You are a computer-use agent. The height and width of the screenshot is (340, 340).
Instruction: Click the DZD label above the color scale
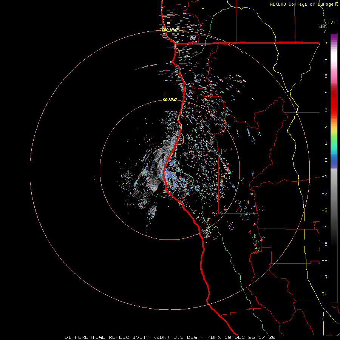click(x=332, y=23)
